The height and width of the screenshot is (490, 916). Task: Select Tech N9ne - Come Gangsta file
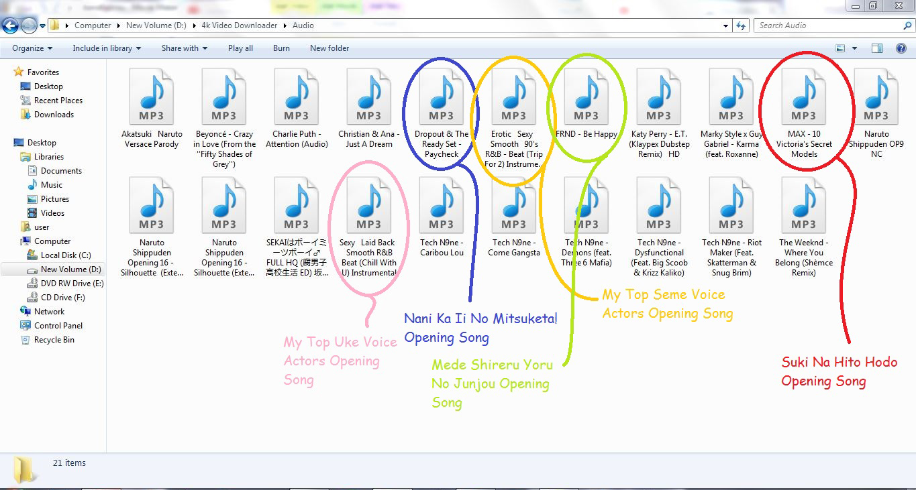tap(514, 218)
